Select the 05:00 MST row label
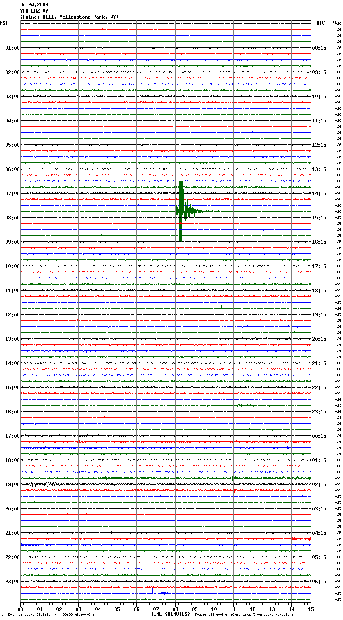Viewport: 343px width, 620px height. [13, 145]
